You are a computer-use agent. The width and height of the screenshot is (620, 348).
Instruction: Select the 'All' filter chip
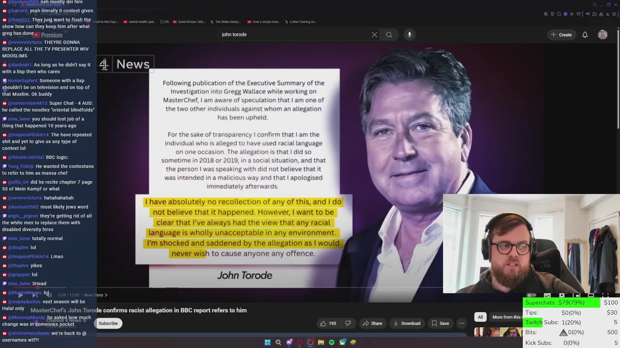pos(480,317)
